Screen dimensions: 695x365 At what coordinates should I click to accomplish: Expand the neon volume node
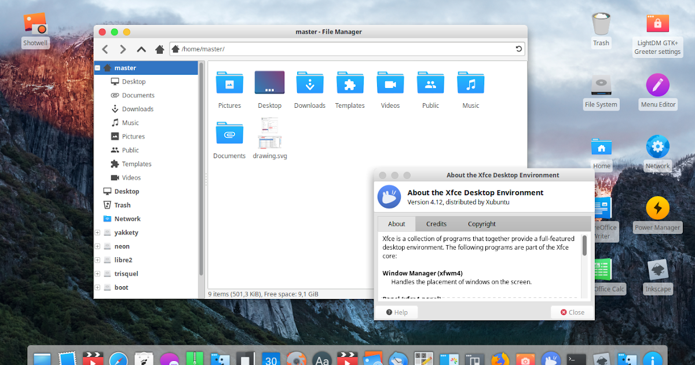pyautogui.click(x=97, y=246)
